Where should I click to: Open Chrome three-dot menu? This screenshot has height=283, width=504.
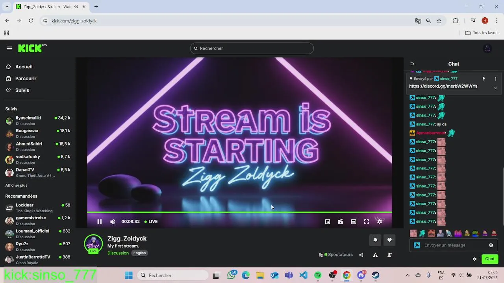[x=497, y=21]
